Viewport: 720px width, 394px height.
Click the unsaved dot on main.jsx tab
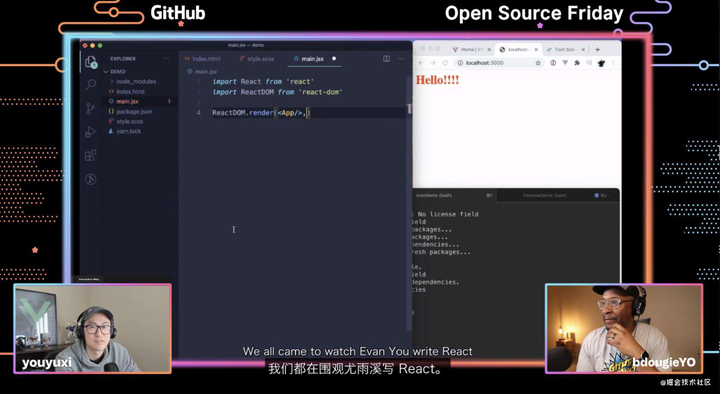pos(334,58)
